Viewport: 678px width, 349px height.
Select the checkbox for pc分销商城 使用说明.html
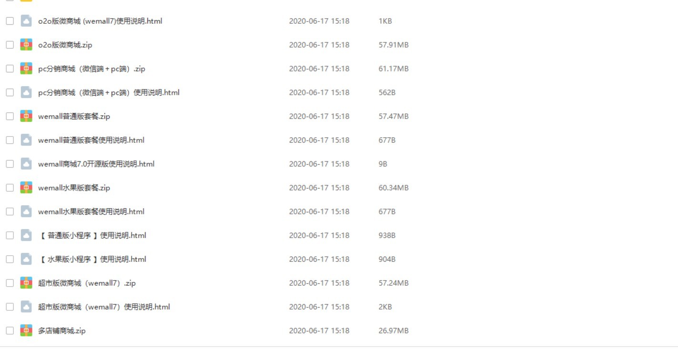point(10,92)
